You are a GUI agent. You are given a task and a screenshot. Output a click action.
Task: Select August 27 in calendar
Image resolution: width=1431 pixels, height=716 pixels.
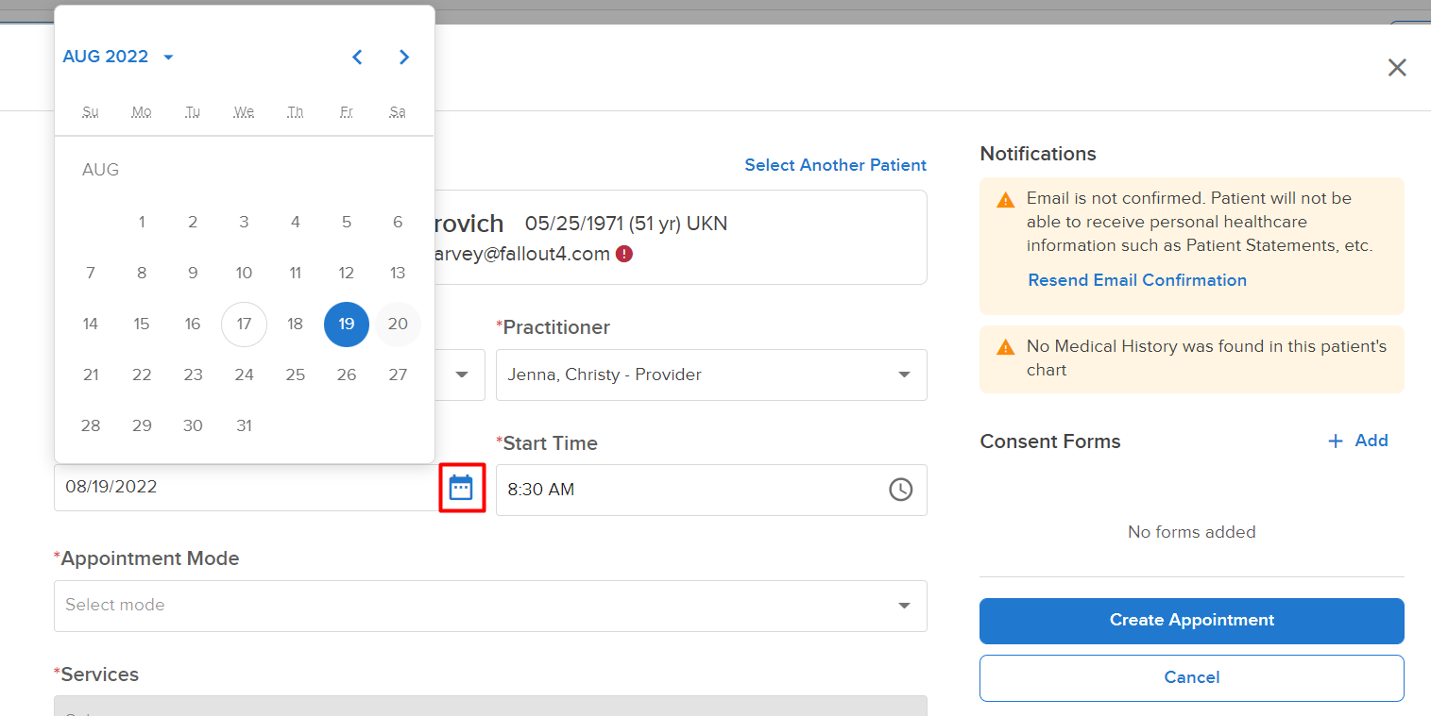[398, 375]
